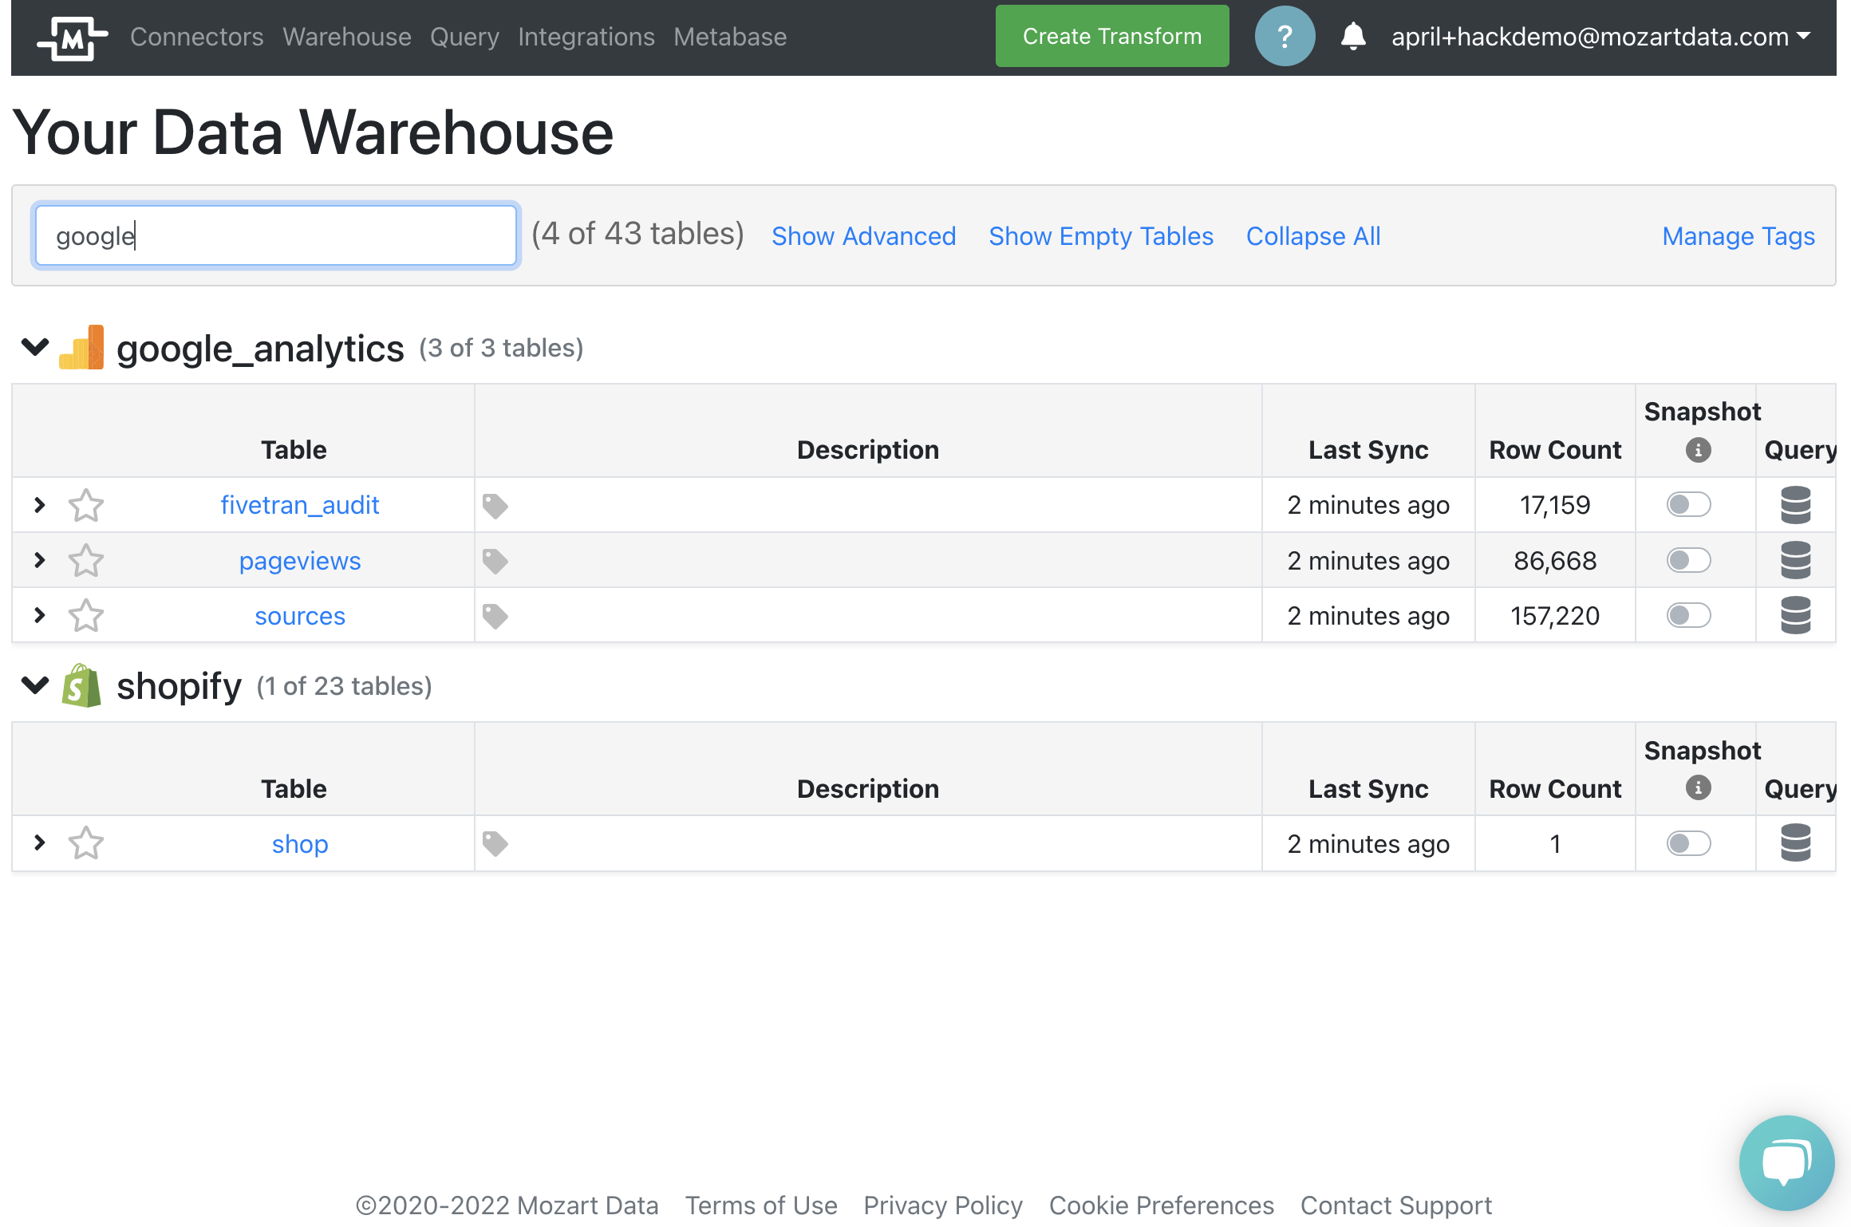
Task: Click the shopify schema heading
Action: pos(179,686)
